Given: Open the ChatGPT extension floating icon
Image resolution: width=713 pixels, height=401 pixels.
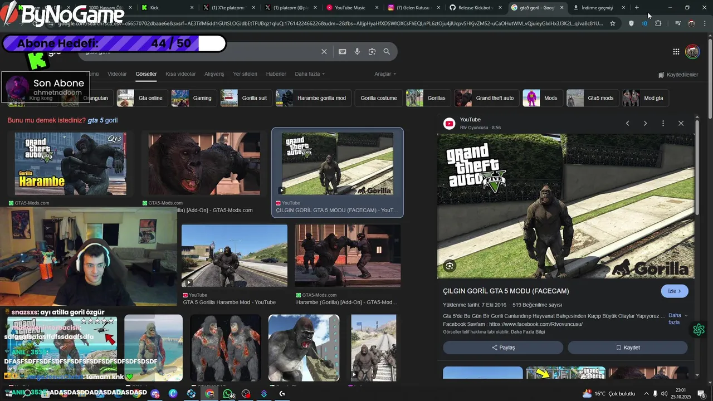Looking at the screenshot, I should [699, 330].
